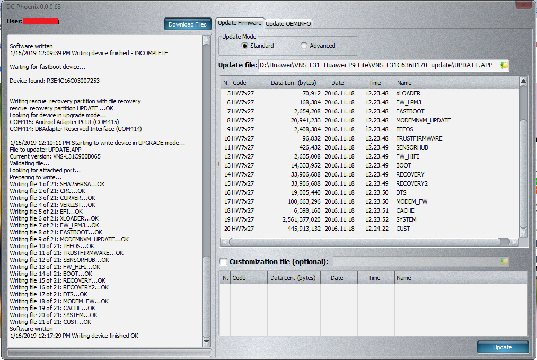Select the BOOT row in table
The image size is (537, 360).
tap(370, 165)
